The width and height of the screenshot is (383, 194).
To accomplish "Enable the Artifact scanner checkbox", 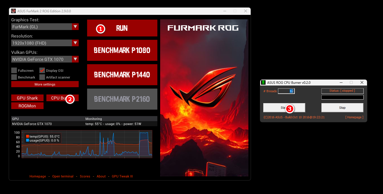I will (42, 77).
